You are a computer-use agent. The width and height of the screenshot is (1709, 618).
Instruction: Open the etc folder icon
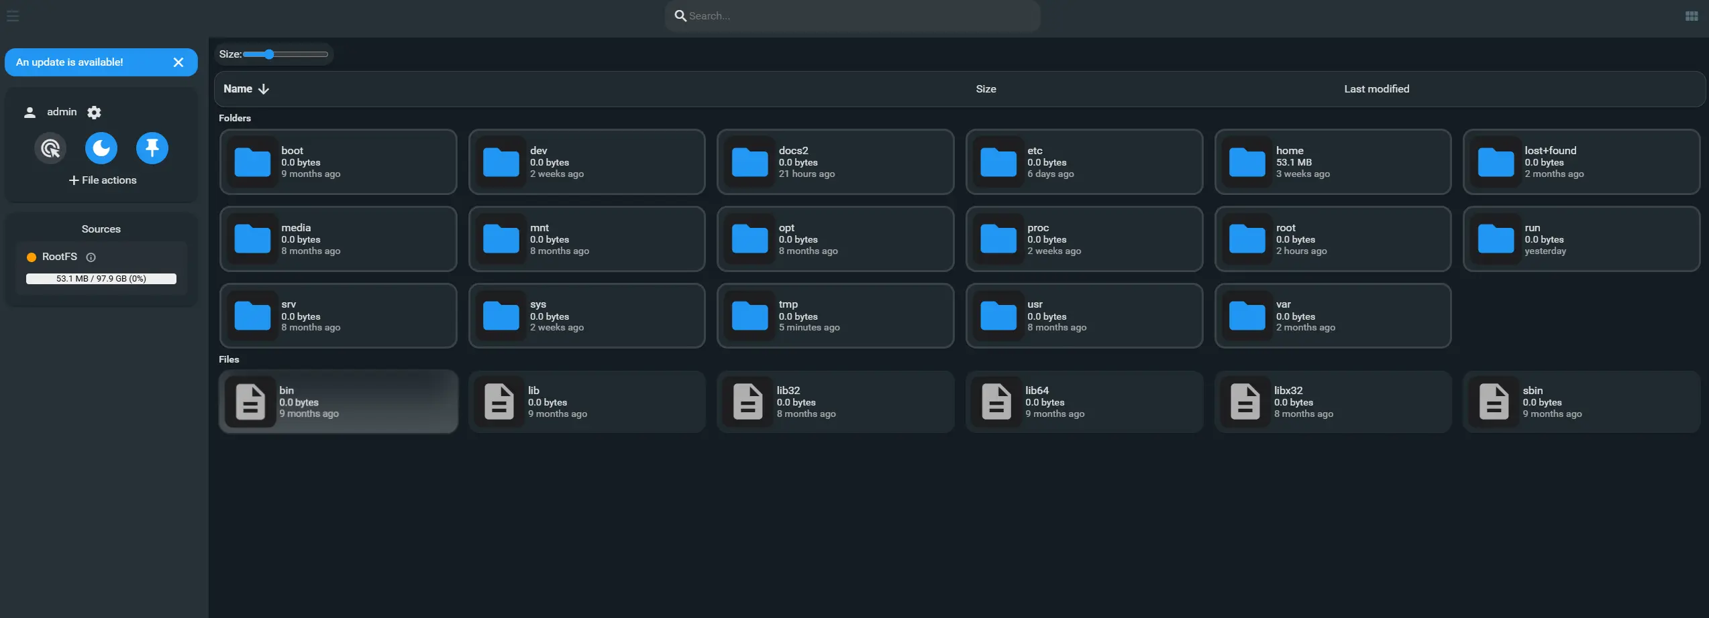tap(998, 162)
